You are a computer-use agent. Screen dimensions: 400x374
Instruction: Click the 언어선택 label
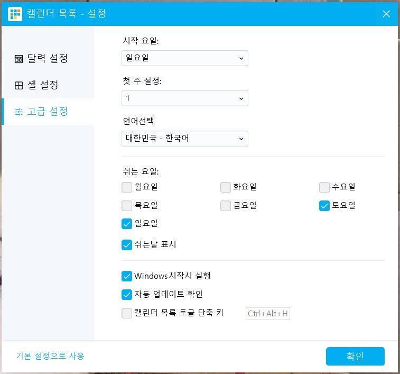click(138, 121)
